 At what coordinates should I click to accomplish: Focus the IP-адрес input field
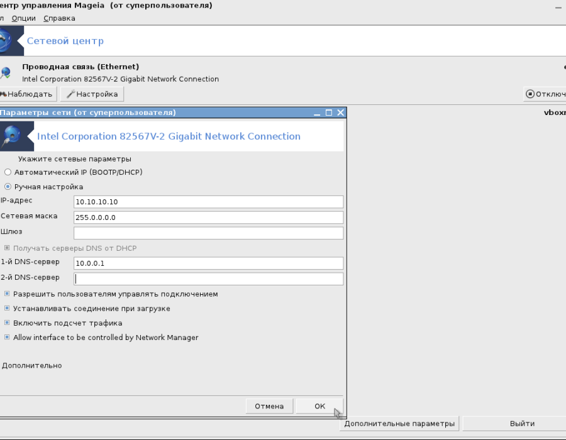tap(208, 202)
